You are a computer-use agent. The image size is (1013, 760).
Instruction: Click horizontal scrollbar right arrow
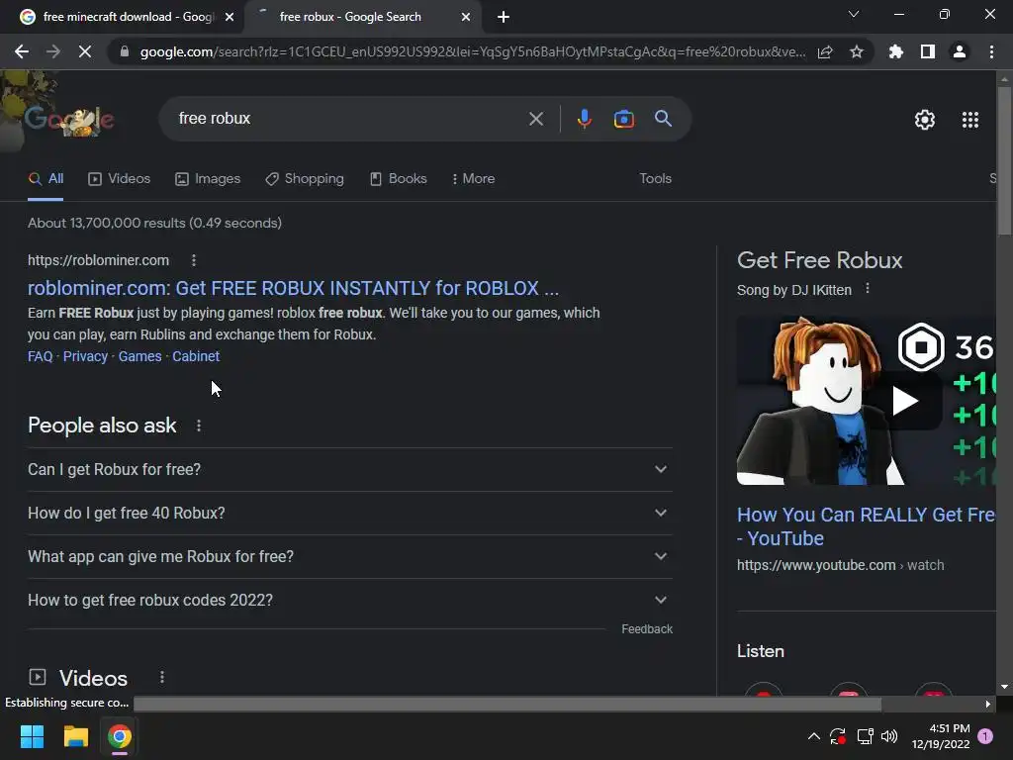click(x=988, y=705)
